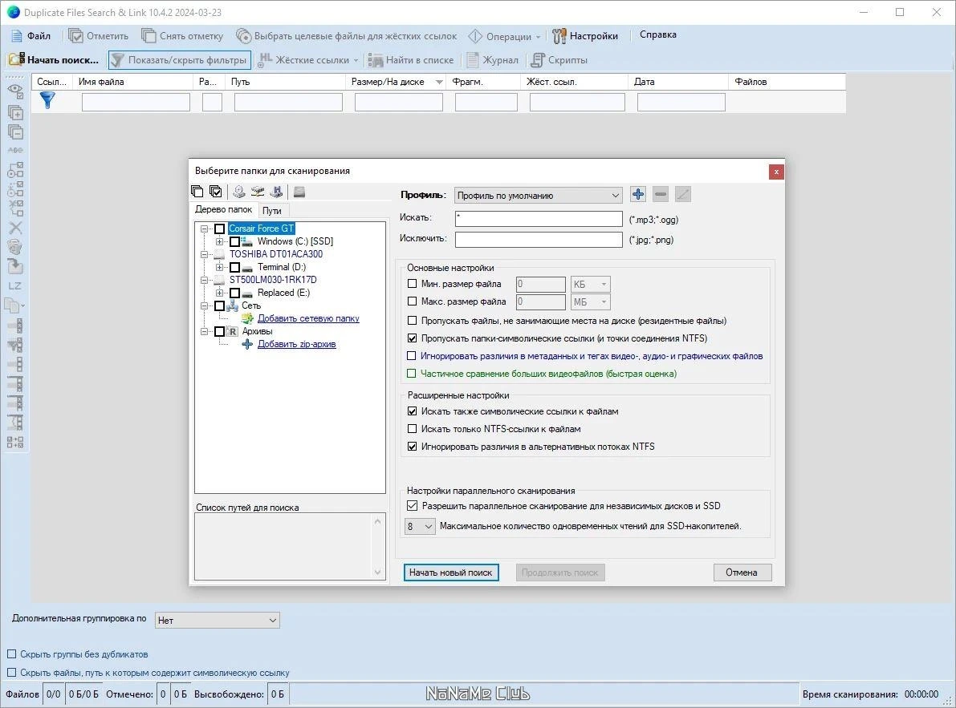Click the optical disc drive icon in dialog

click(239, 192)
